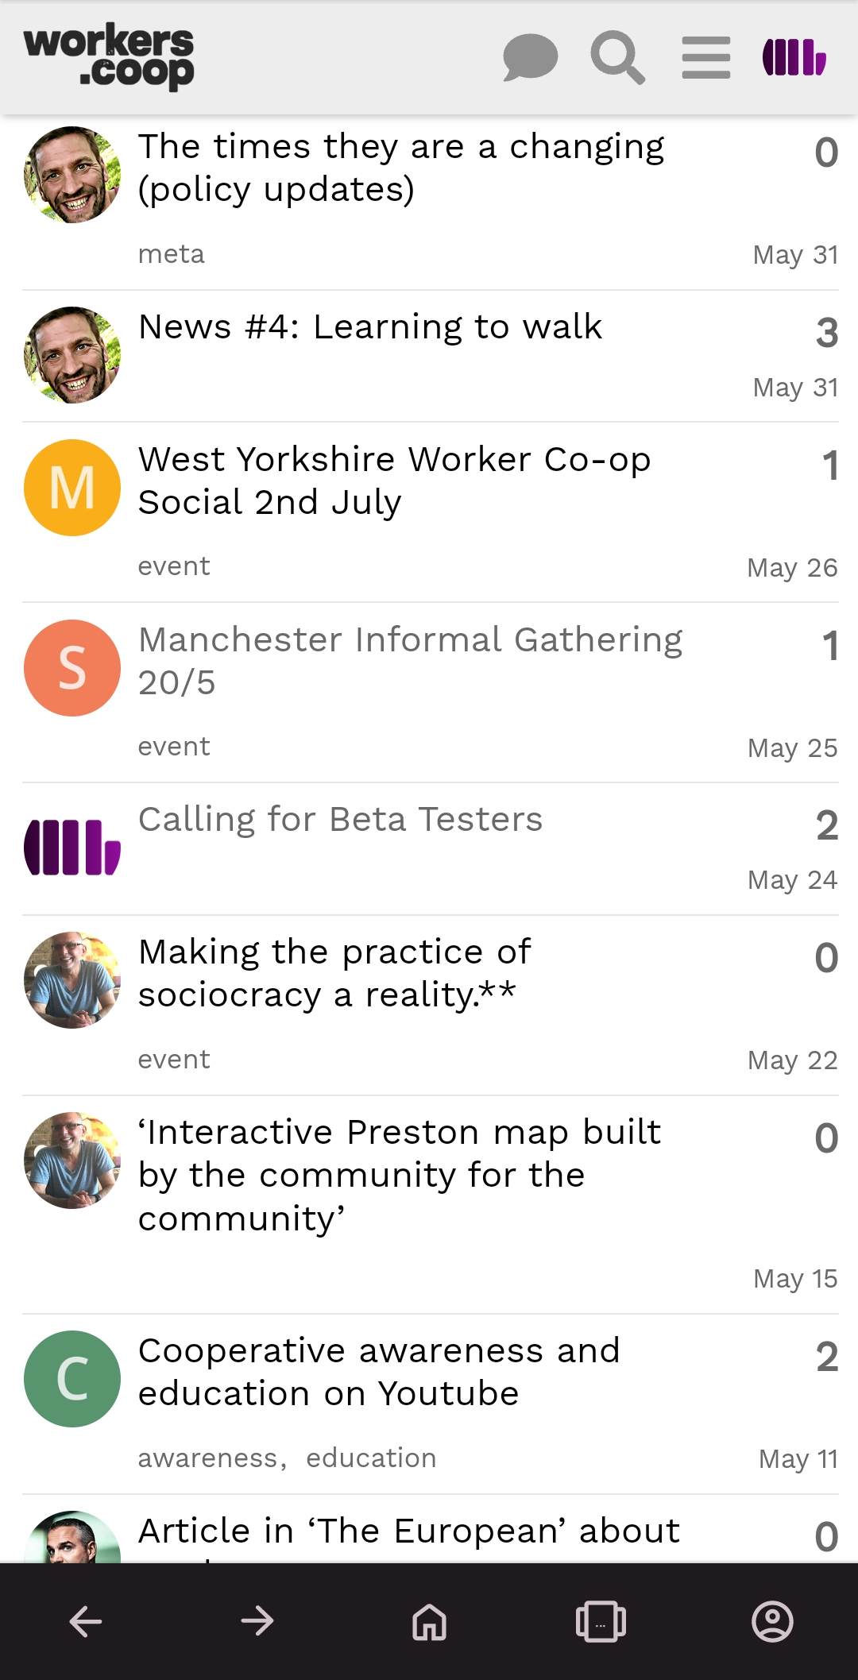Viewport: 858px width, 1680px height.
Task: Open the browser account profile icon
Action: [x=772, y=1621]
